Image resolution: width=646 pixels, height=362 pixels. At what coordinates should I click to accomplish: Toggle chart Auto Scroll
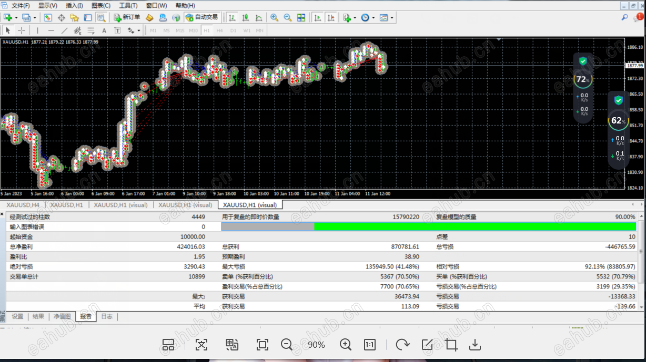pyautogui.click(x=318, y=17)
